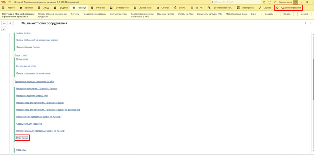Click the search magnifier icon
This screenshot has width=314, height=156.
coord(214,2)
